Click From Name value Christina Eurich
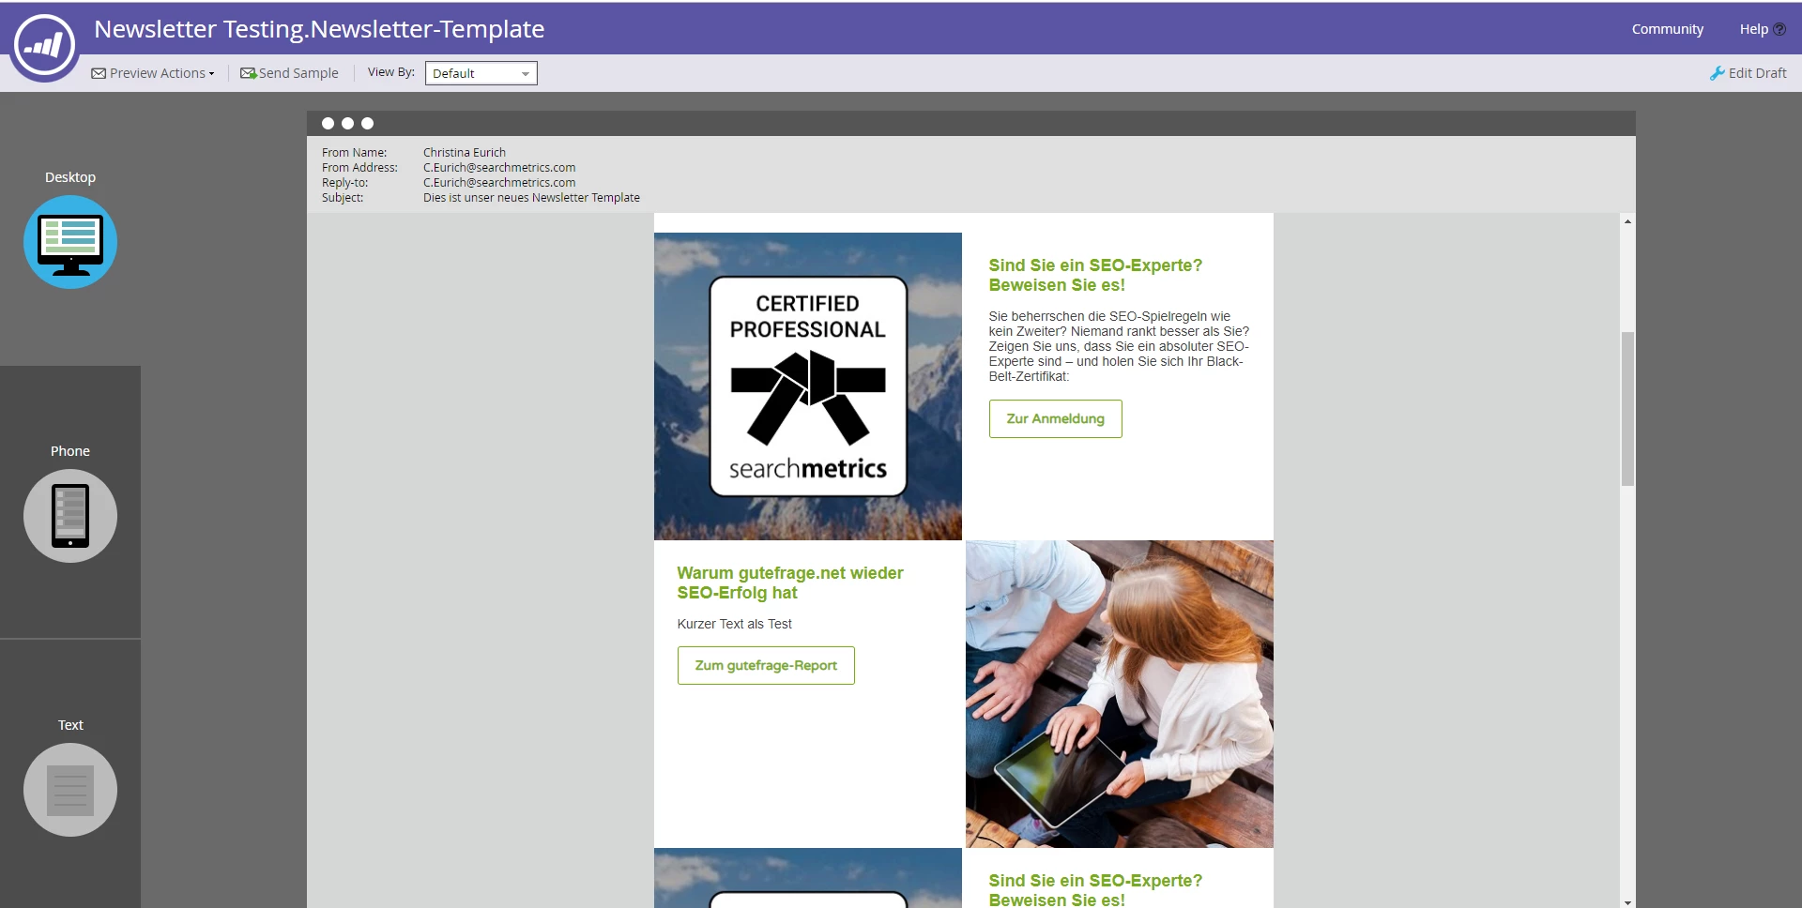 (465, 153)
